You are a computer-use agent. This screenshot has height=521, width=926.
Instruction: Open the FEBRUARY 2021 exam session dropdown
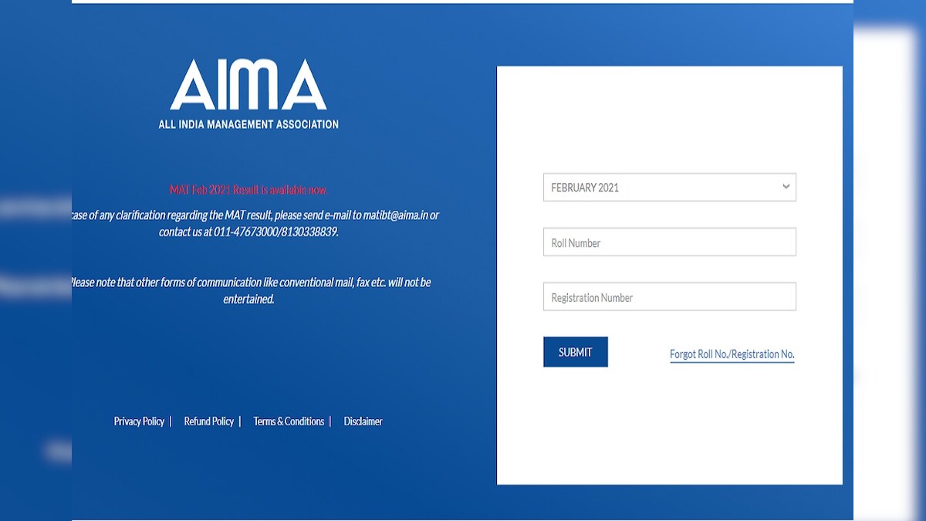pos(668,187)
